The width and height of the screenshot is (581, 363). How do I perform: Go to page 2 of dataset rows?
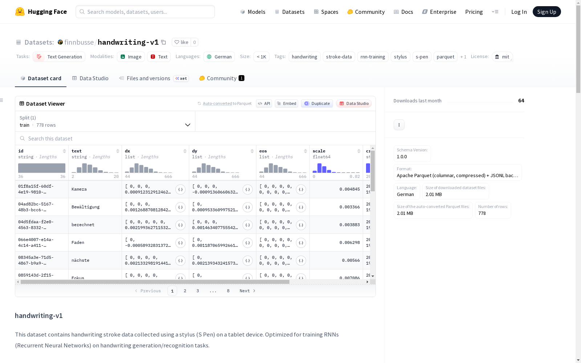coord(185,291)
